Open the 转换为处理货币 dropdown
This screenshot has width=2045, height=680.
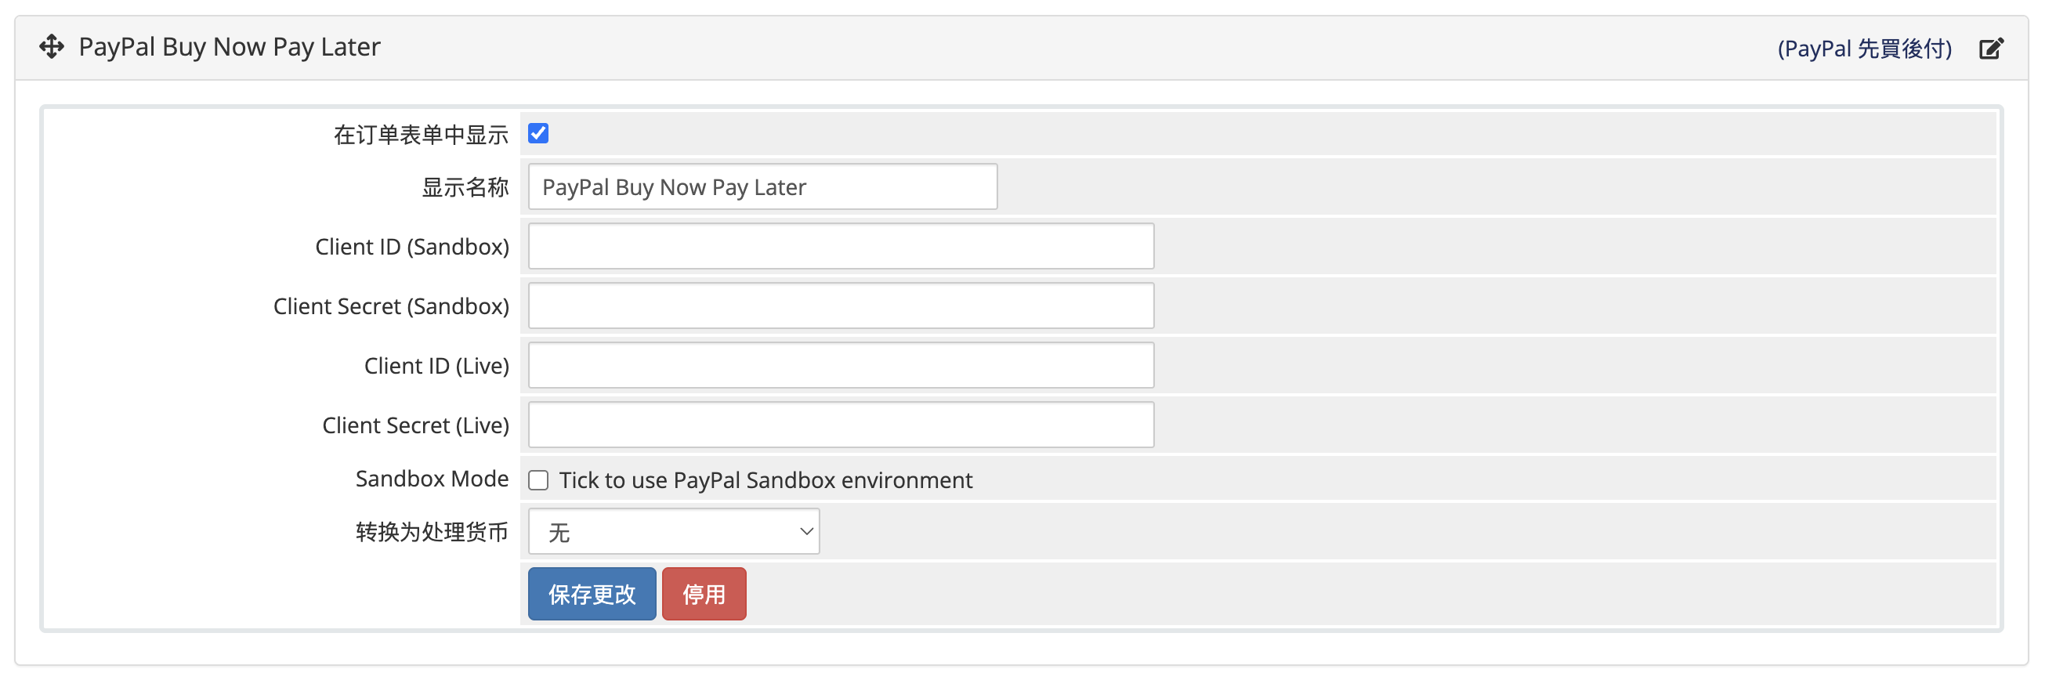673,532
